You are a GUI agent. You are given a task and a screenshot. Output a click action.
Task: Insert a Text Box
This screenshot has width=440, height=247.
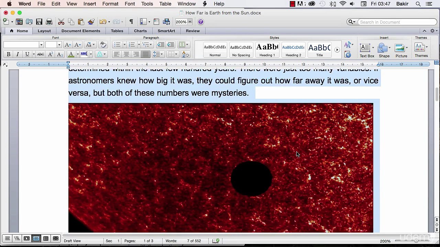click(367, 50)
